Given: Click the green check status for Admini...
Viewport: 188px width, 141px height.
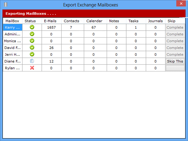Looking at the screenshot, I should pyautogui.click(x=32, y=34).
